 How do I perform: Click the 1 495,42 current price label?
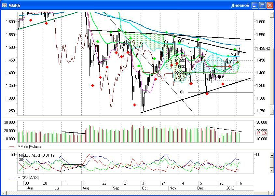(263, 49)
